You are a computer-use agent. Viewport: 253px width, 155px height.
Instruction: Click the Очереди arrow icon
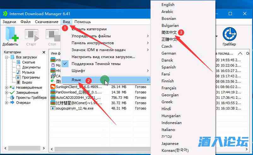pos(12,103)
